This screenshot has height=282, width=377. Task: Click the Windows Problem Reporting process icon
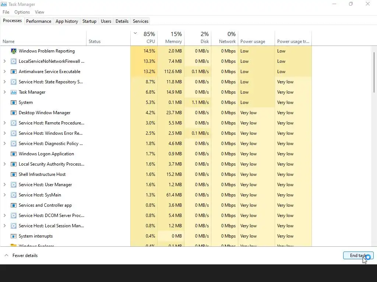point(14,51)
